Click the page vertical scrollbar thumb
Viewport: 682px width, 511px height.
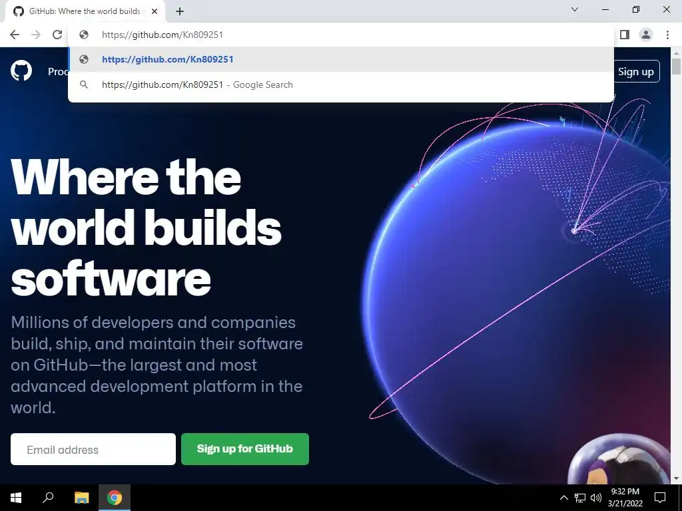677,67
